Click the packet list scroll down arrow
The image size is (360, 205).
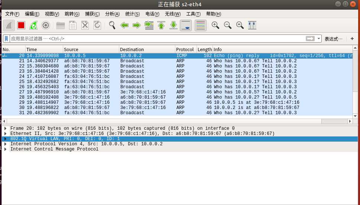point(355,116)
